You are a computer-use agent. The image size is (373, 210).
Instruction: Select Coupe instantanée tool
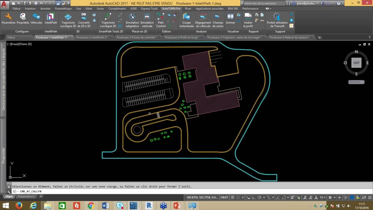[x=186, y=20]
